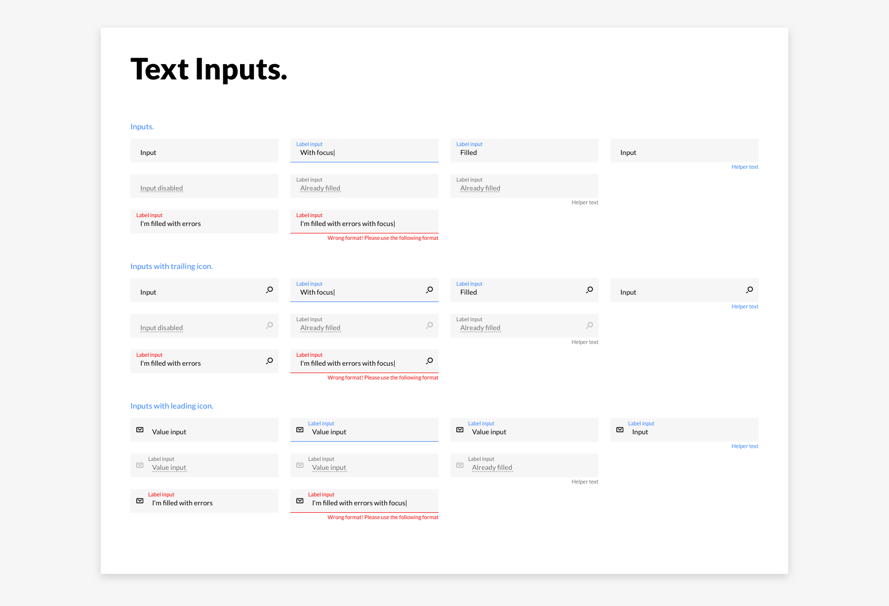Click blue 'Helper text' in leading icon section

(x=745, y=446)
